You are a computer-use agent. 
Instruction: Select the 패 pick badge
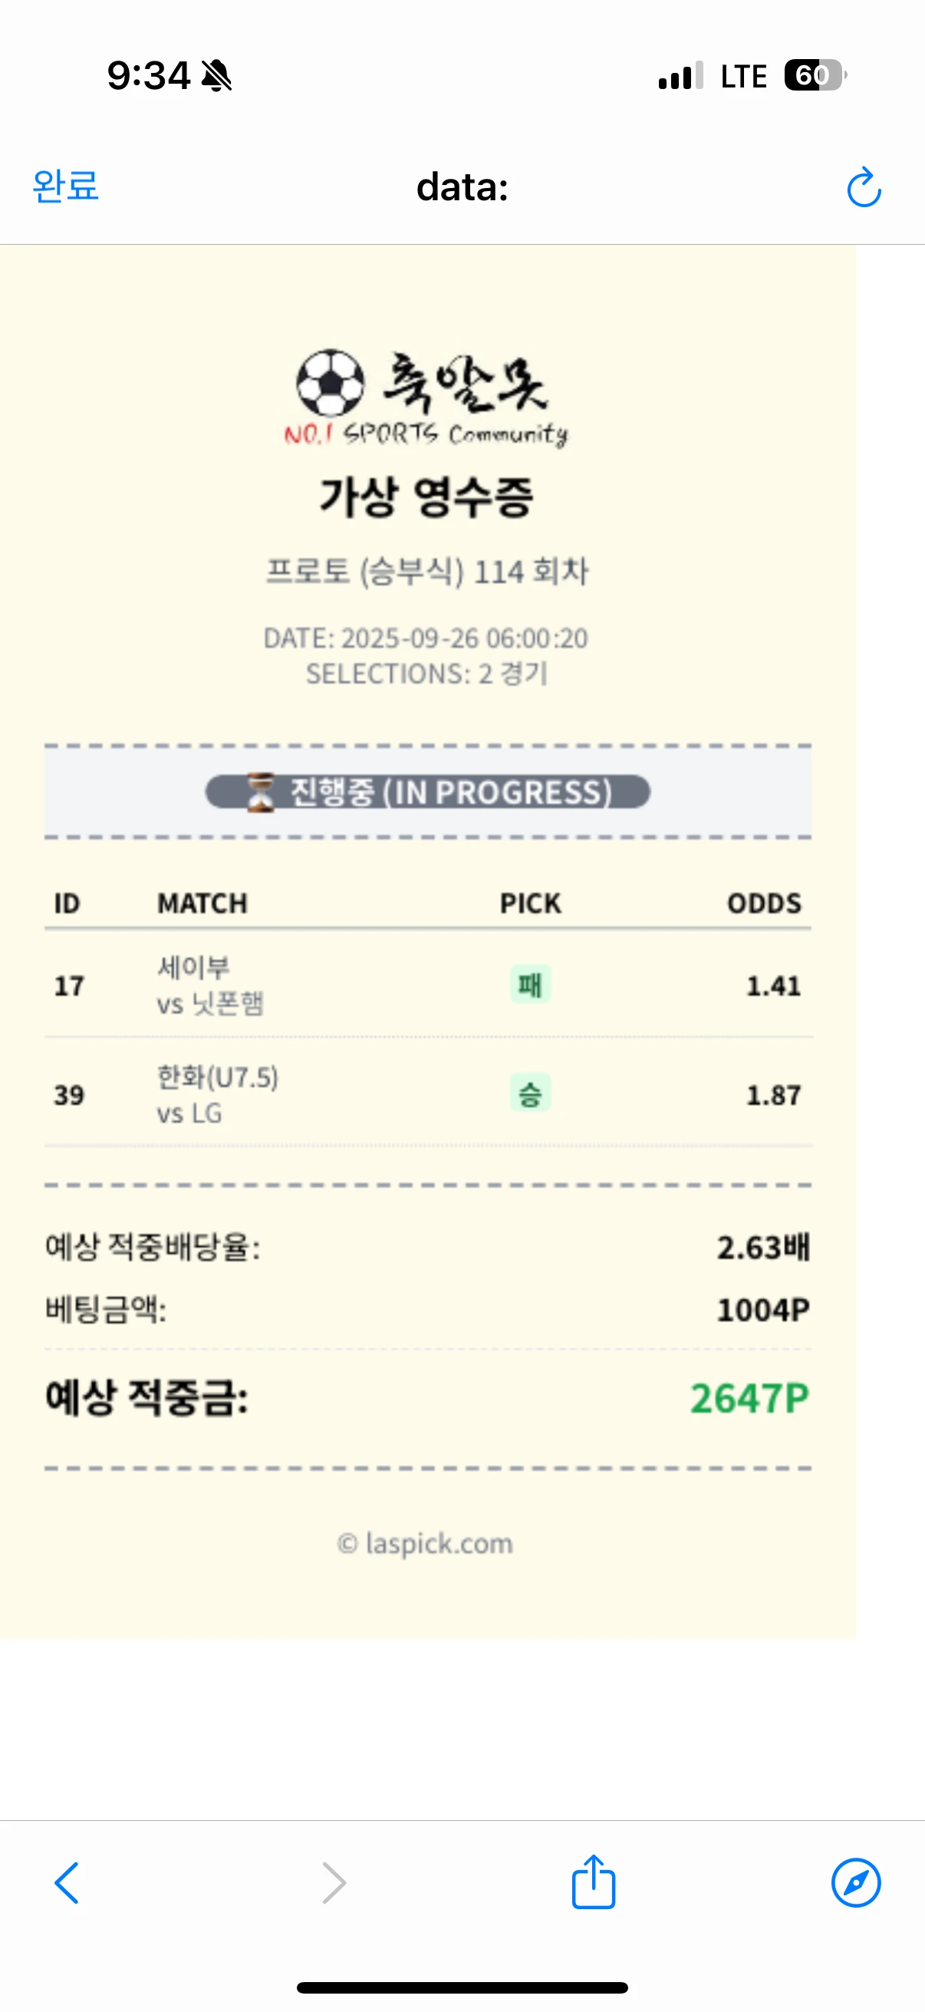(530, 985)
